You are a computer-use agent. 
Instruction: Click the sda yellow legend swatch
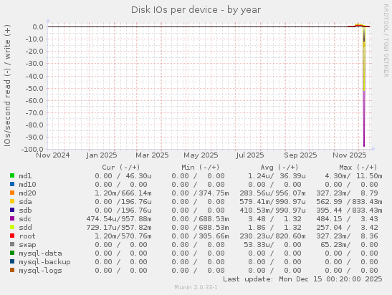point(12,201)
